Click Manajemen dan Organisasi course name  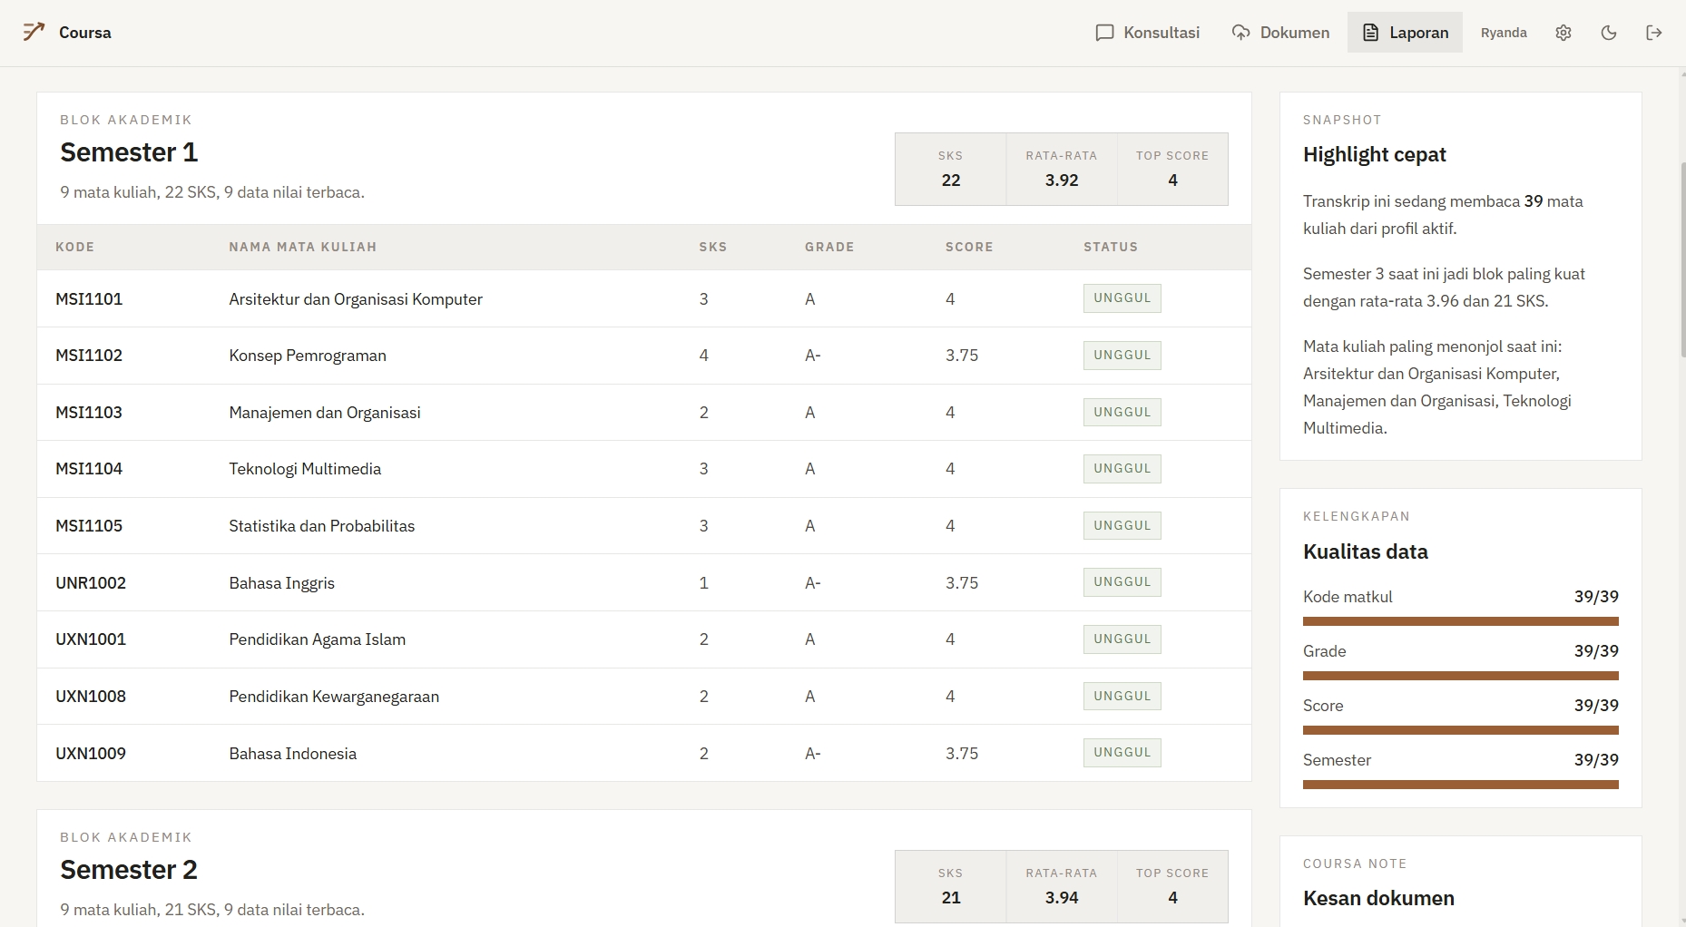click(325, 413)
